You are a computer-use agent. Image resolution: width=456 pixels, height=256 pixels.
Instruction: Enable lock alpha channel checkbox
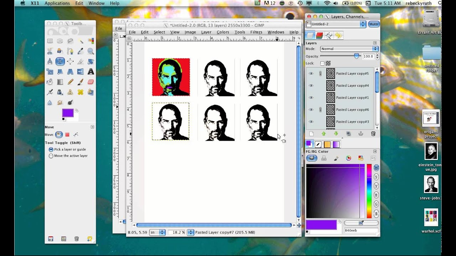(322, 63)
